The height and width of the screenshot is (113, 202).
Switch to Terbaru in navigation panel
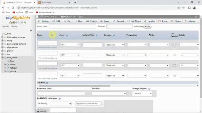click(5, 26)
